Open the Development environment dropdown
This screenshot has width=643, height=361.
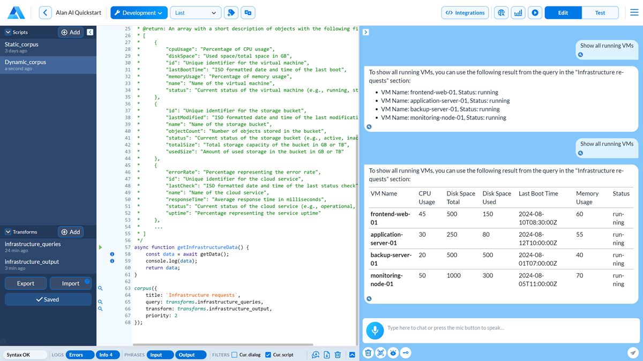pos(139,13)
